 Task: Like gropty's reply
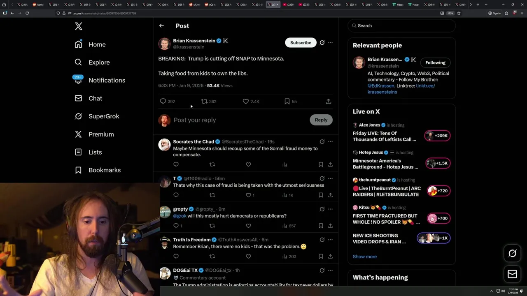click(248, 226)
